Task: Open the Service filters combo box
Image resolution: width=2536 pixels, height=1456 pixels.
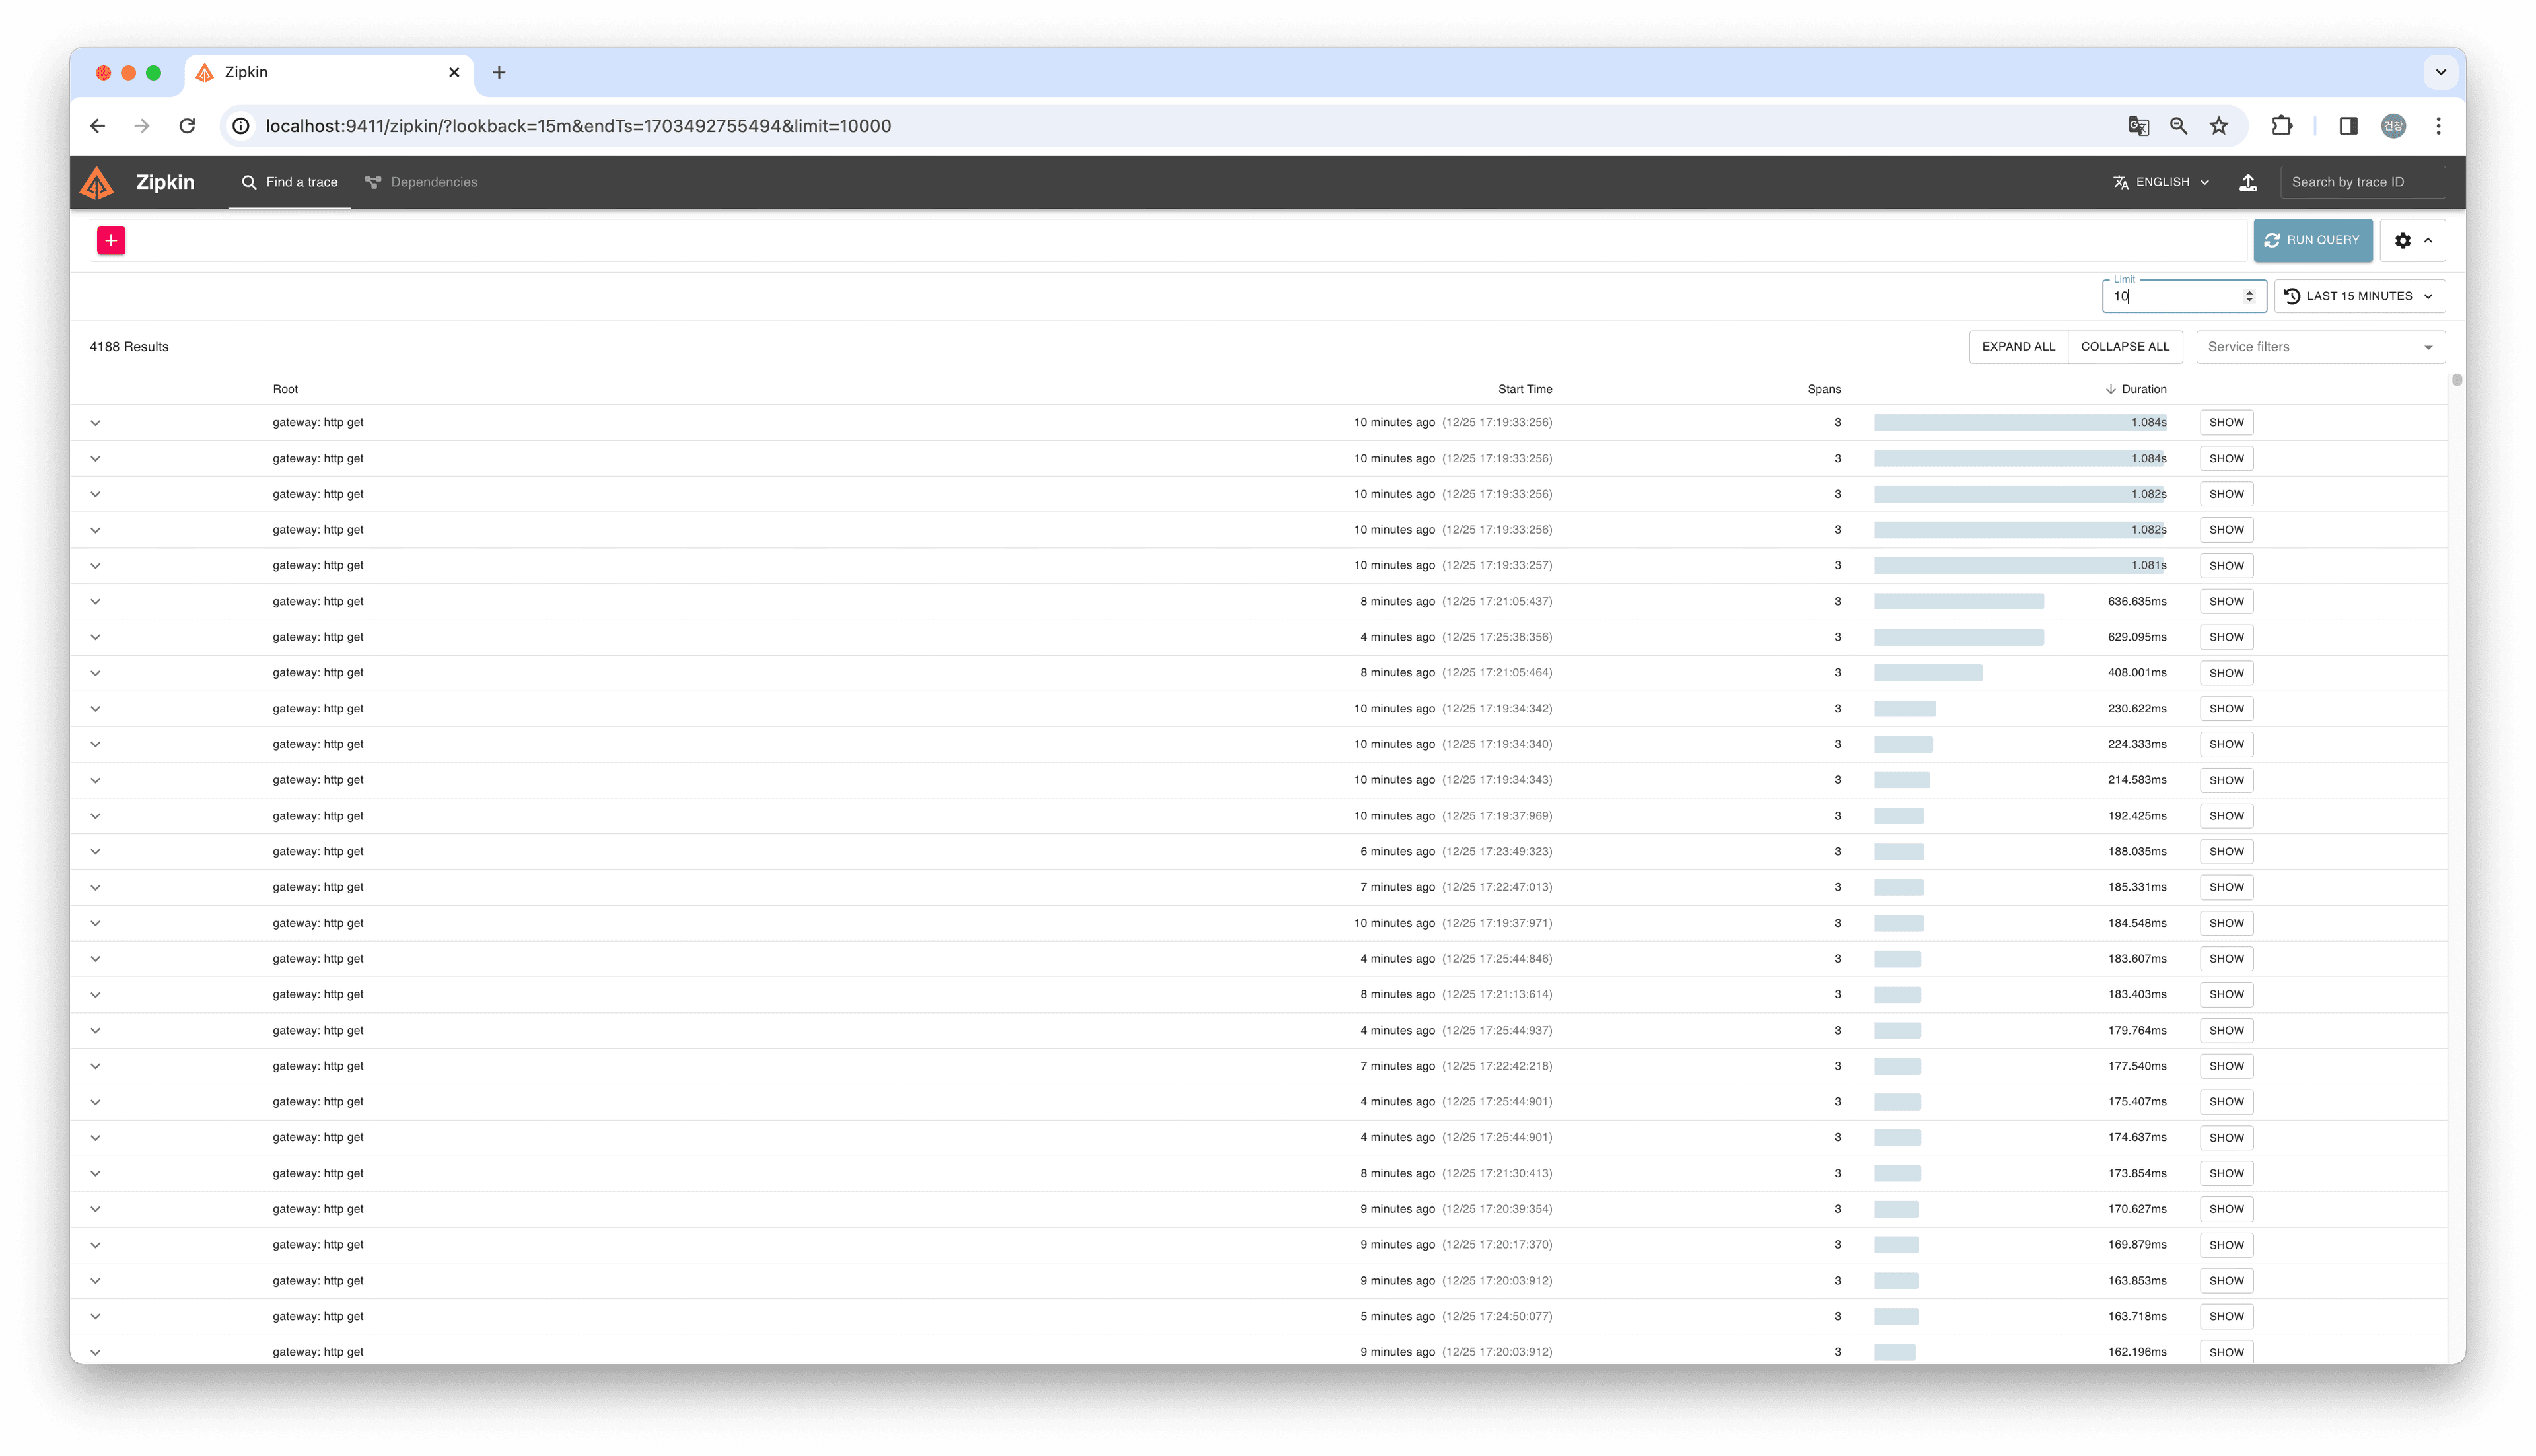Action: point(2319,347)
